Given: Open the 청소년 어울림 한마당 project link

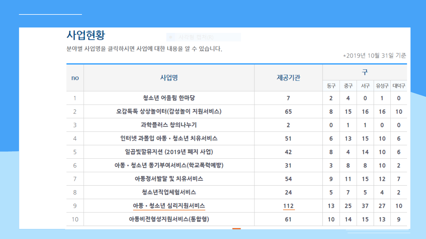Looking at the screenshot, I should point(169,98).
